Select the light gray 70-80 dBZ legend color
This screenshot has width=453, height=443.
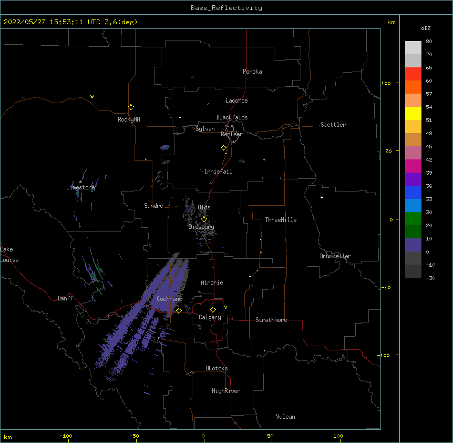pyautogui.click(x=413, y=48)
